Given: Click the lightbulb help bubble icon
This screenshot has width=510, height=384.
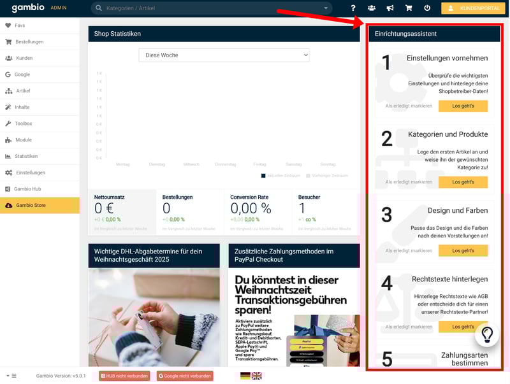Looking at the screenshot, I should coord(486,333).
